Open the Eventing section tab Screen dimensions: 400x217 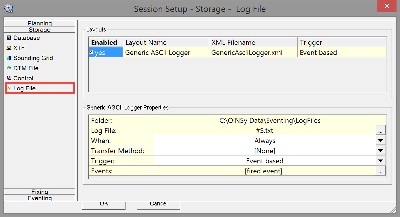tap(40, 198)
